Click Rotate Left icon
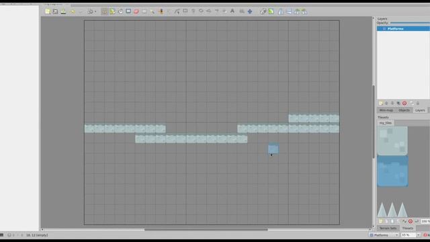This screenshot has width=430, height=242. coord(297,11)
